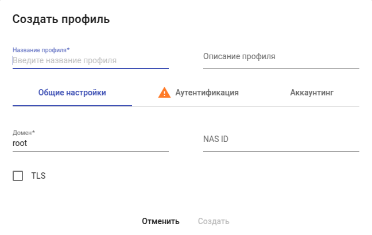Switch to the Аутентификация tab
Screen dimensions: 372x235
[207, 92]
